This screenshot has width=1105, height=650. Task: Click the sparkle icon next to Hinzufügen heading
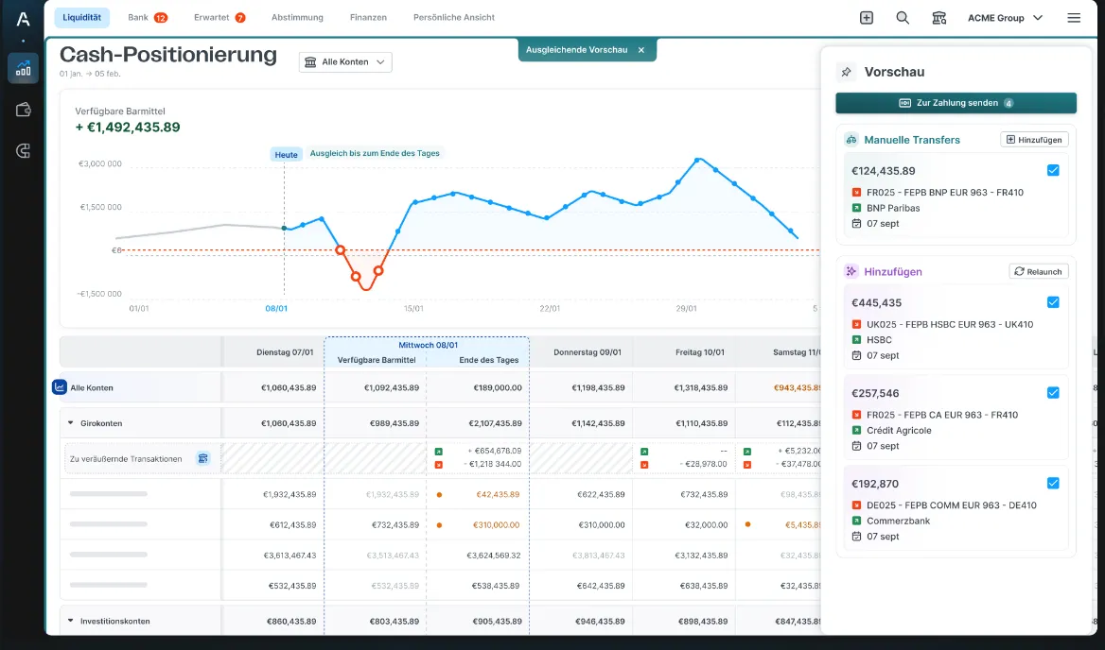pyautogui.click(x=851, y=271)
